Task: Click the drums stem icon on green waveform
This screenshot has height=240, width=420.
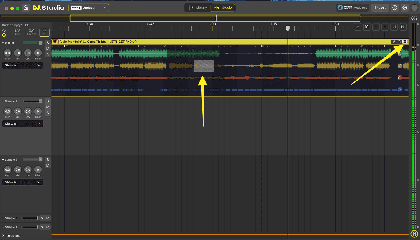Action: pyautogui.click(x=399, y=54)
